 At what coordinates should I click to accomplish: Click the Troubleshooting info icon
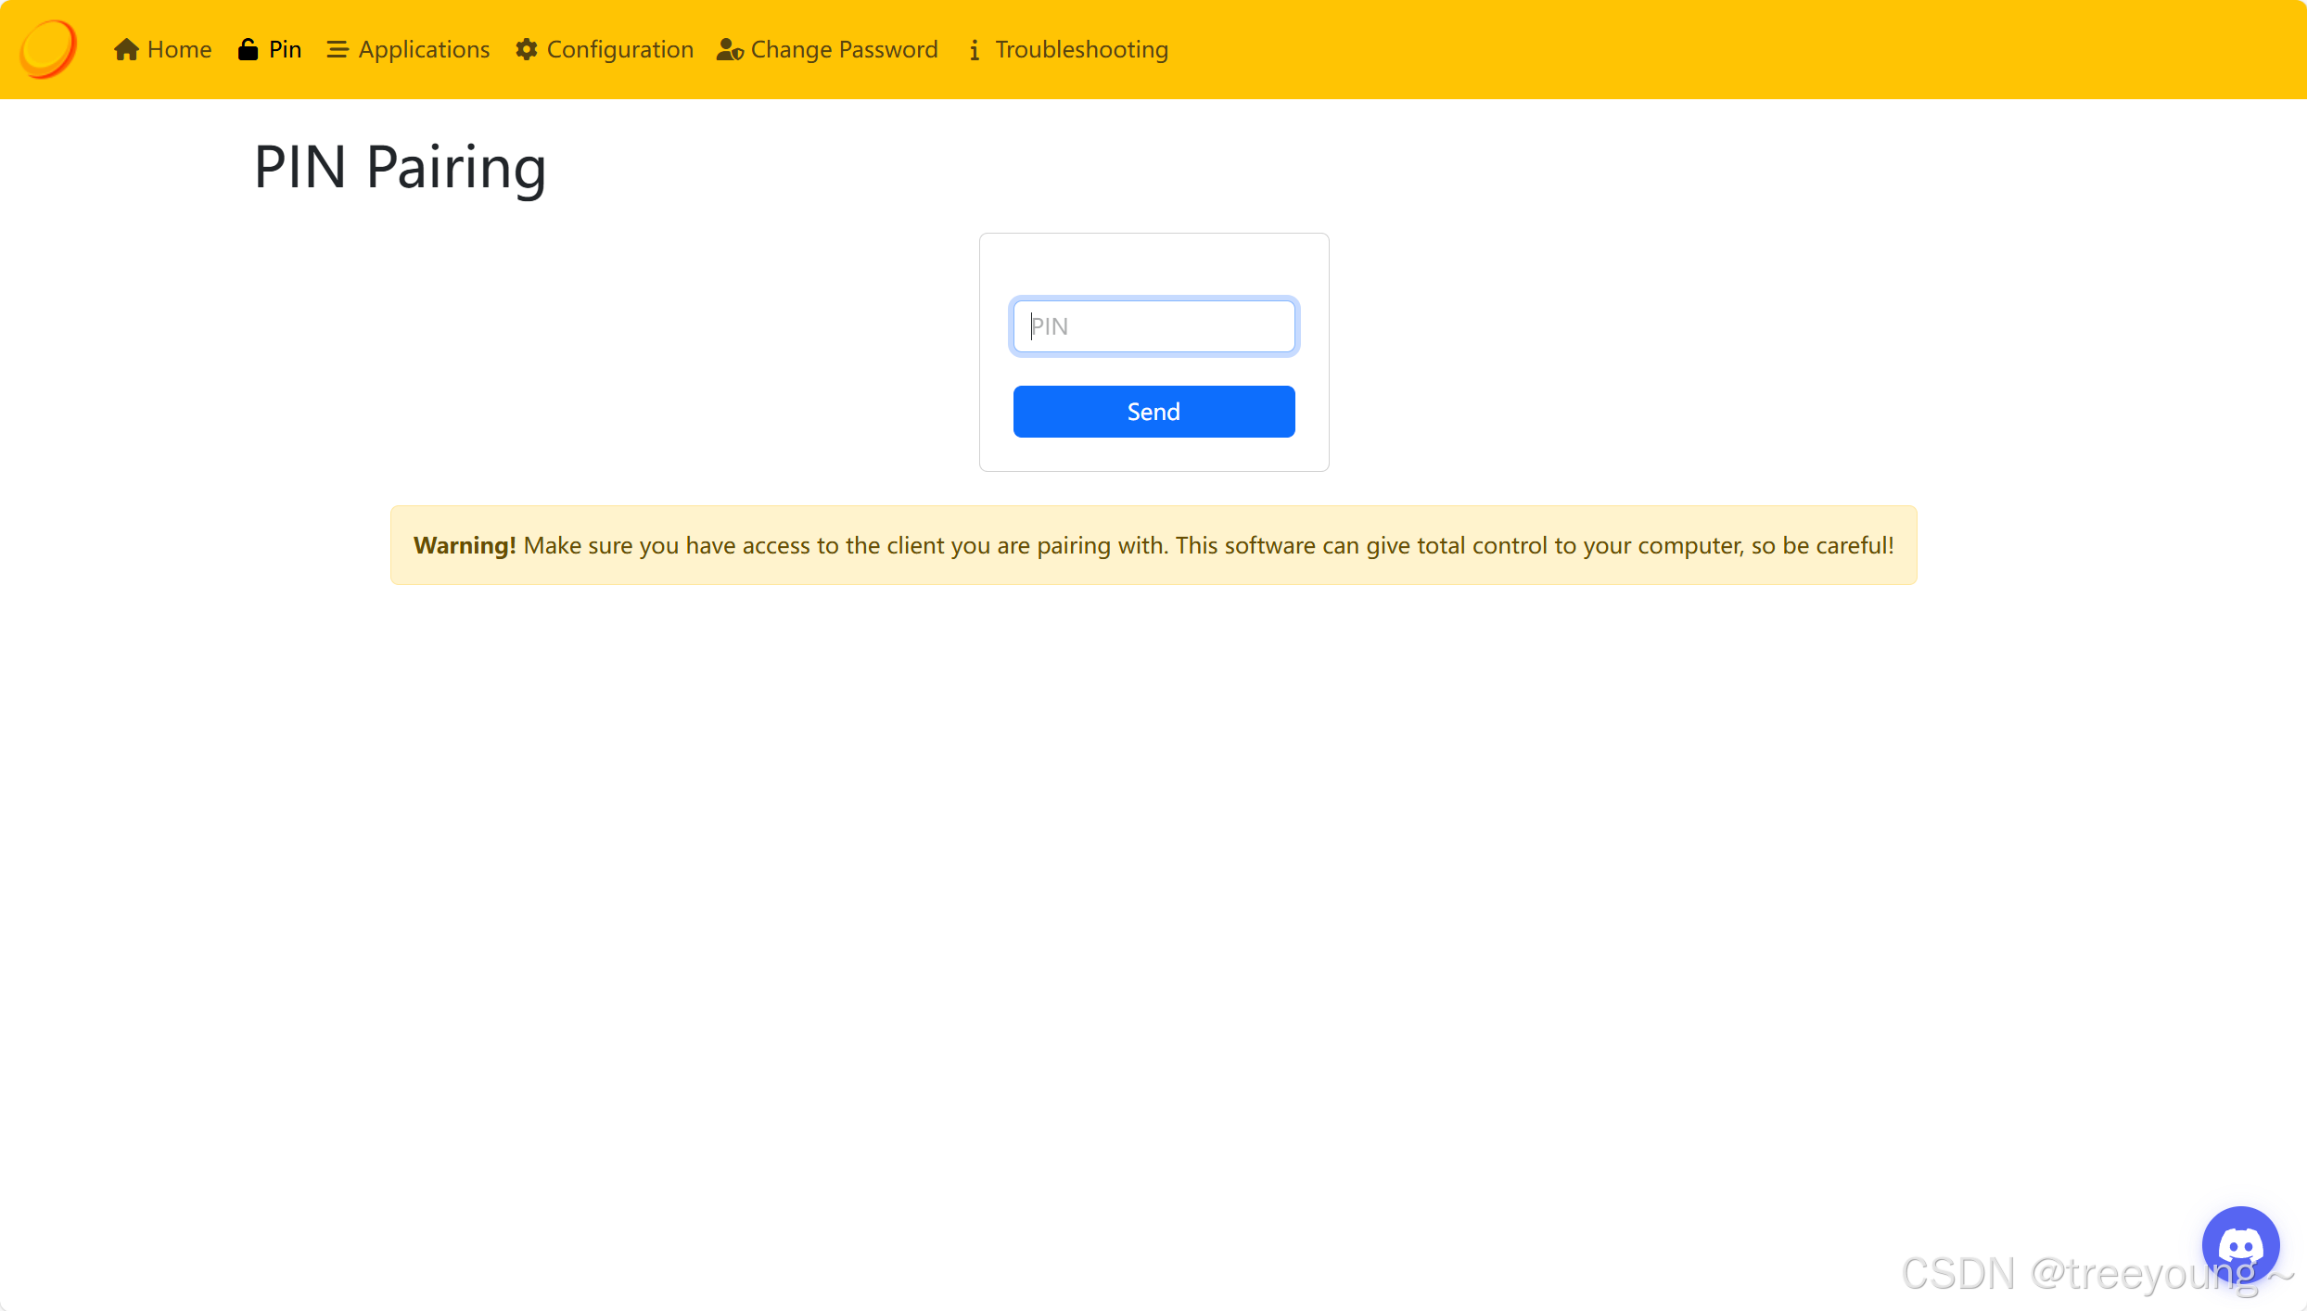tap(974, 50)
